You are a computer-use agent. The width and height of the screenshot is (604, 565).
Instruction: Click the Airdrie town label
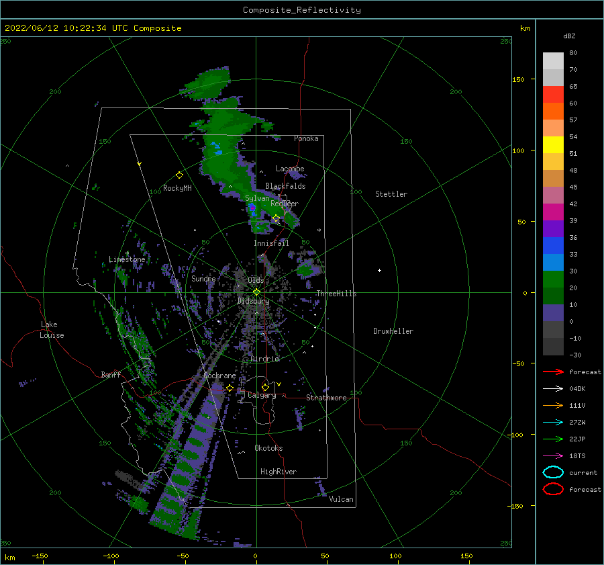click(264, 359)
